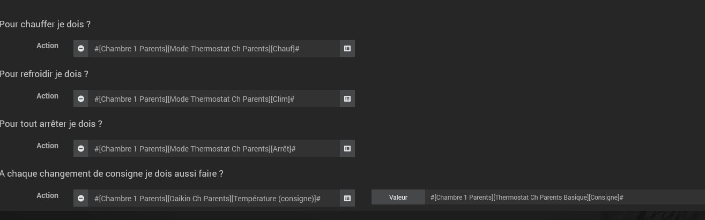Edit the Daikin Température (consigne) command field
The image size is (705, 220).
[x=214, y=198]
